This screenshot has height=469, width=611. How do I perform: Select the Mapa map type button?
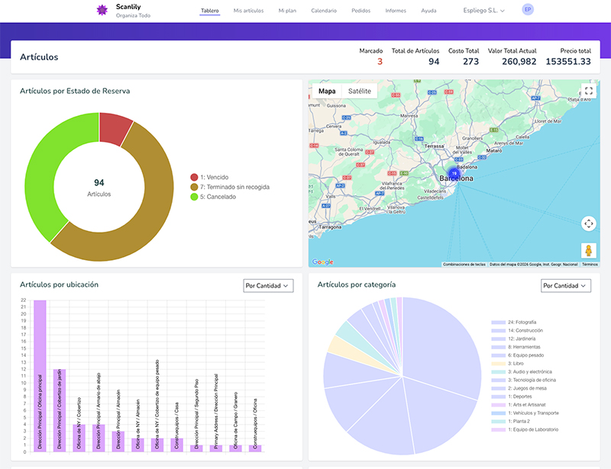(327, 91)
